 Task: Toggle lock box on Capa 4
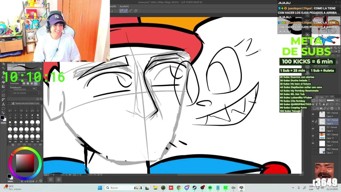coord(316,114)
